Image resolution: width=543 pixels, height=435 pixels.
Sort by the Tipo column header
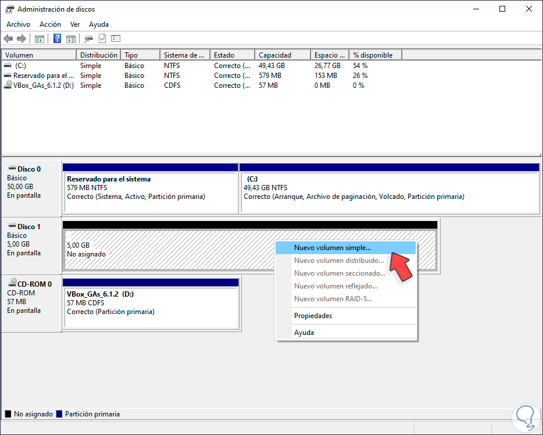[140, 55]
